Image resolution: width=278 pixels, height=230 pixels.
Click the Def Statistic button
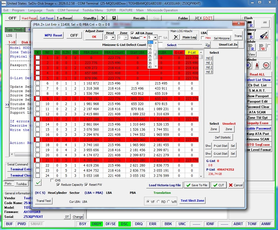pyautogui.click(x=223, y=137)
